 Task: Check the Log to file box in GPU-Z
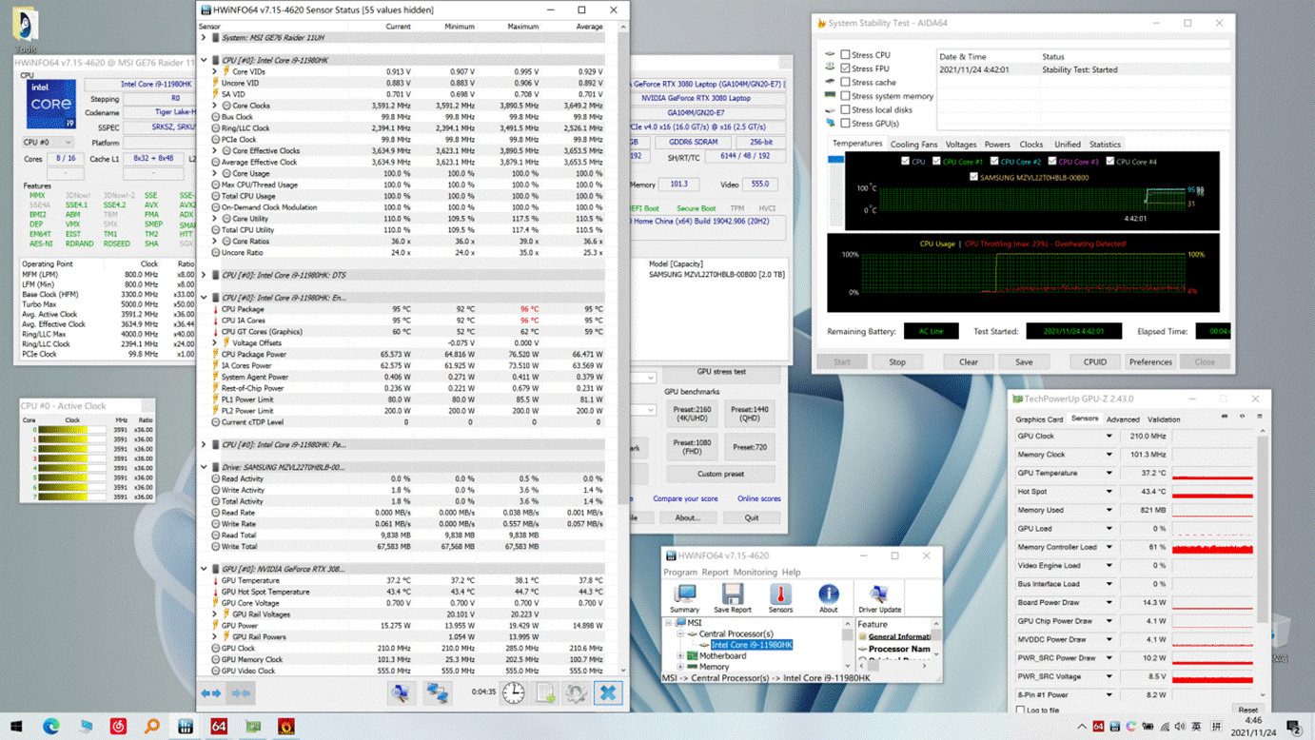click(1021, 710)
